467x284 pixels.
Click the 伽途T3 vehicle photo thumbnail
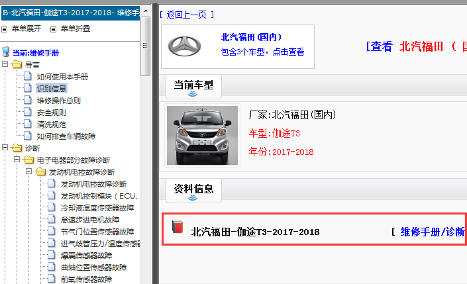(202, 136)
